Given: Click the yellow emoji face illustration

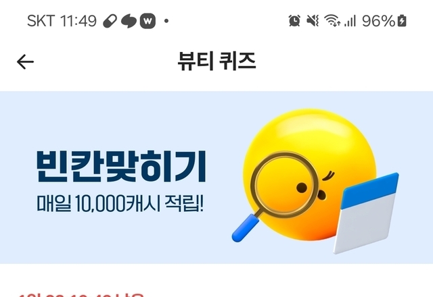Looking at the screenshot, I should tap(309, 174).
